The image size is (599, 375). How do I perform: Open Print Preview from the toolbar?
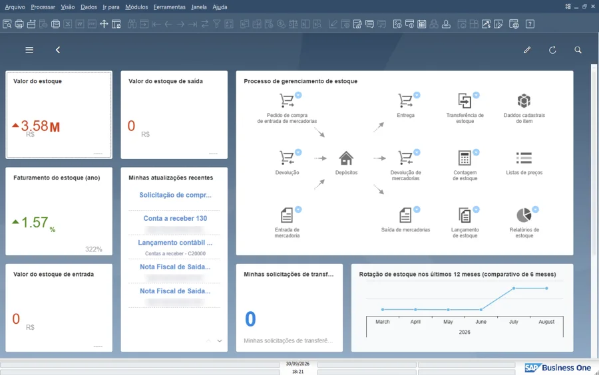coord(7,24)
